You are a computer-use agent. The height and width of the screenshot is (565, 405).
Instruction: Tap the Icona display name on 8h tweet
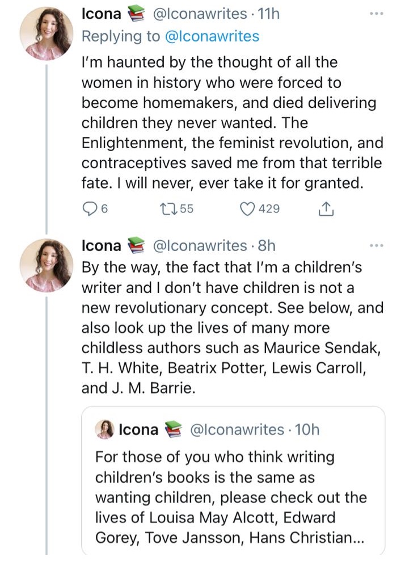(x=102, y=246)
